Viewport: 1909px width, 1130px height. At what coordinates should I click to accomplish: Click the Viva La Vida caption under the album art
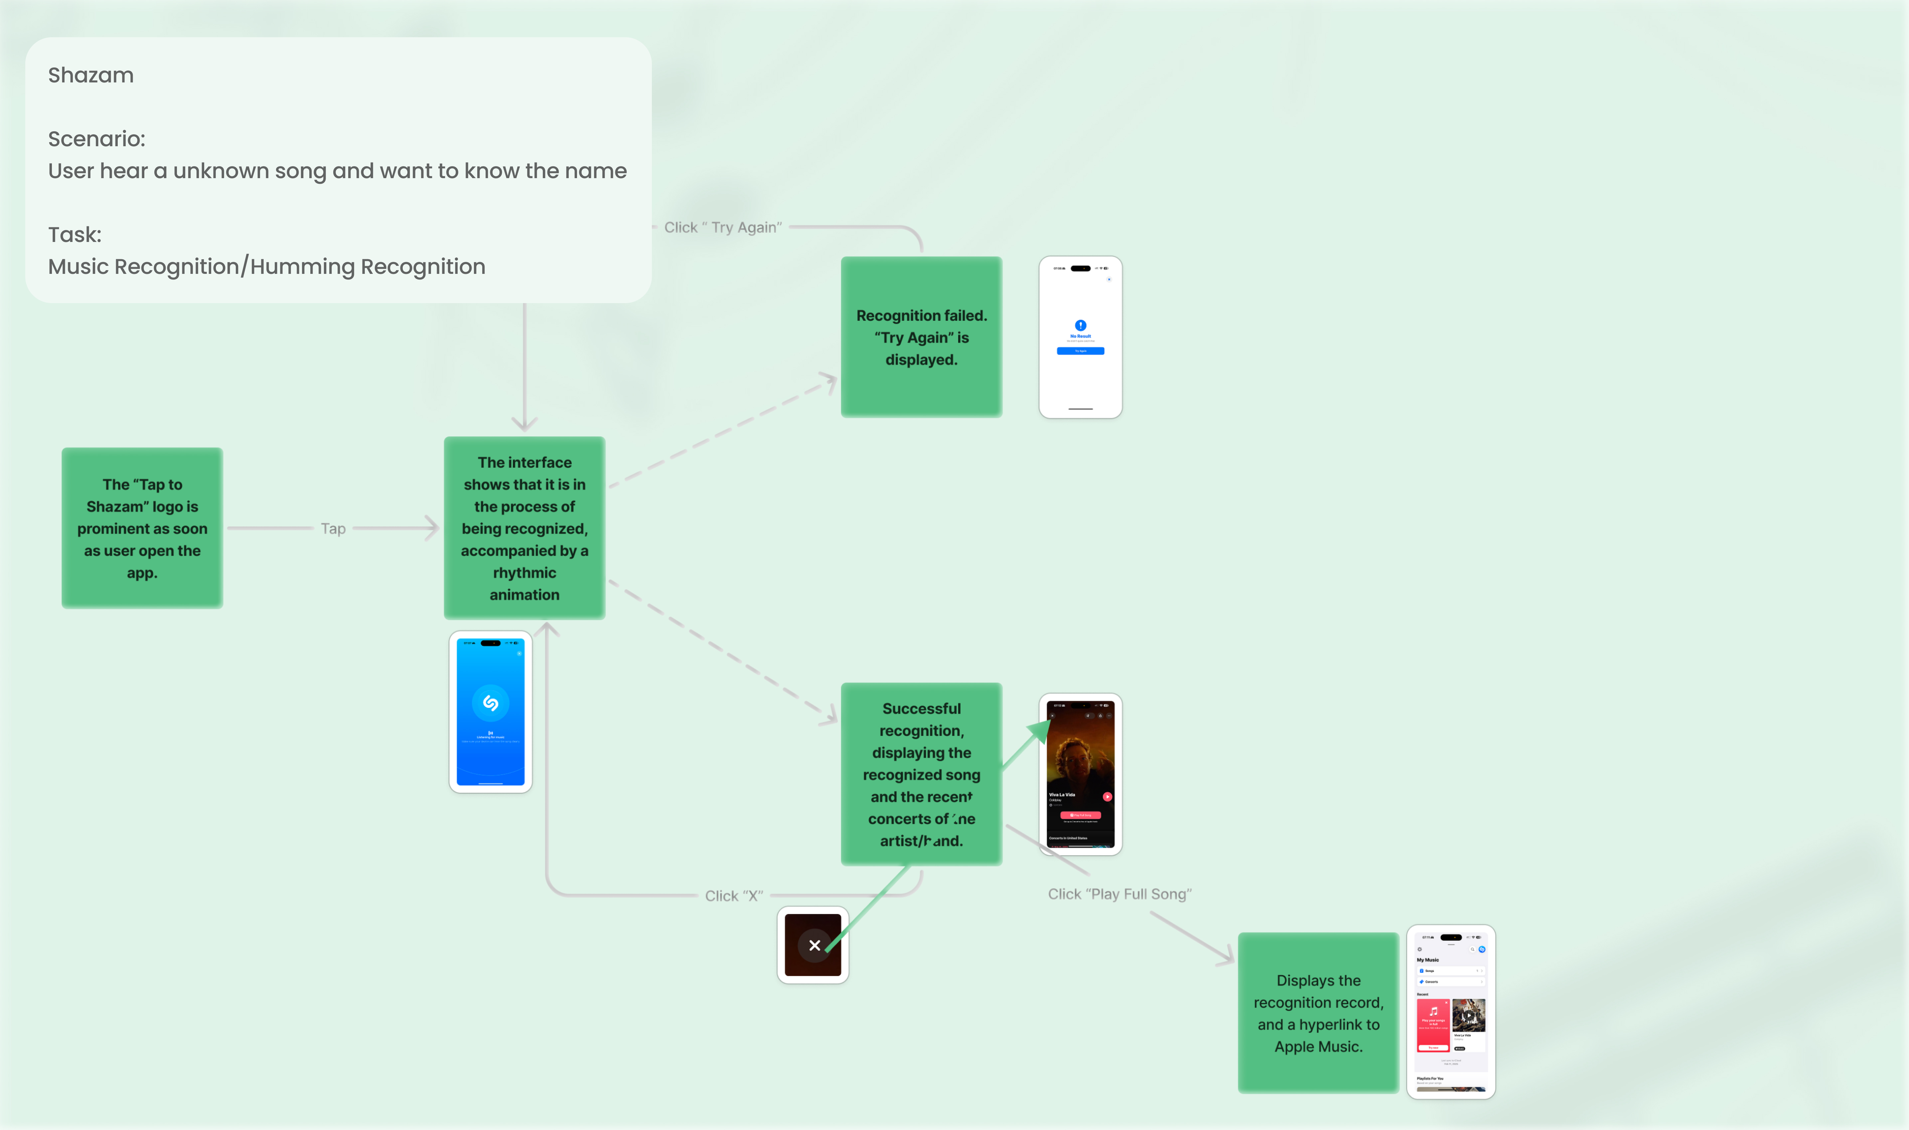pyautogui.click(x=1463, y=1036)
